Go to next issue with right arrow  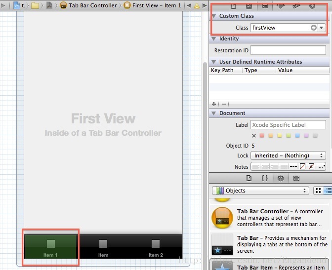tap(205, 5)
